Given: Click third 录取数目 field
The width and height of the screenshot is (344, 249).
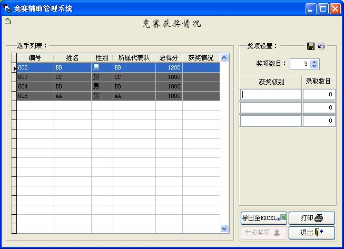Looking at the screenshot, I should click(319, 121).
